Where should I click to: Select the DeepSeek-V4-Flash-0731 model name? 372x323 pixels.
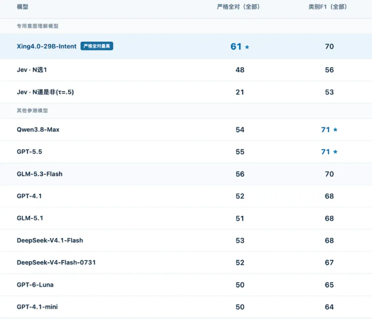pos(56,262)
